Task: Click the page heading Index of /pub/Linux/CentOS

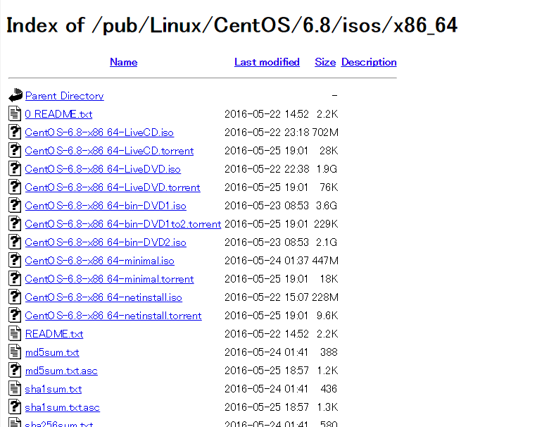Action: pos(232,25)
